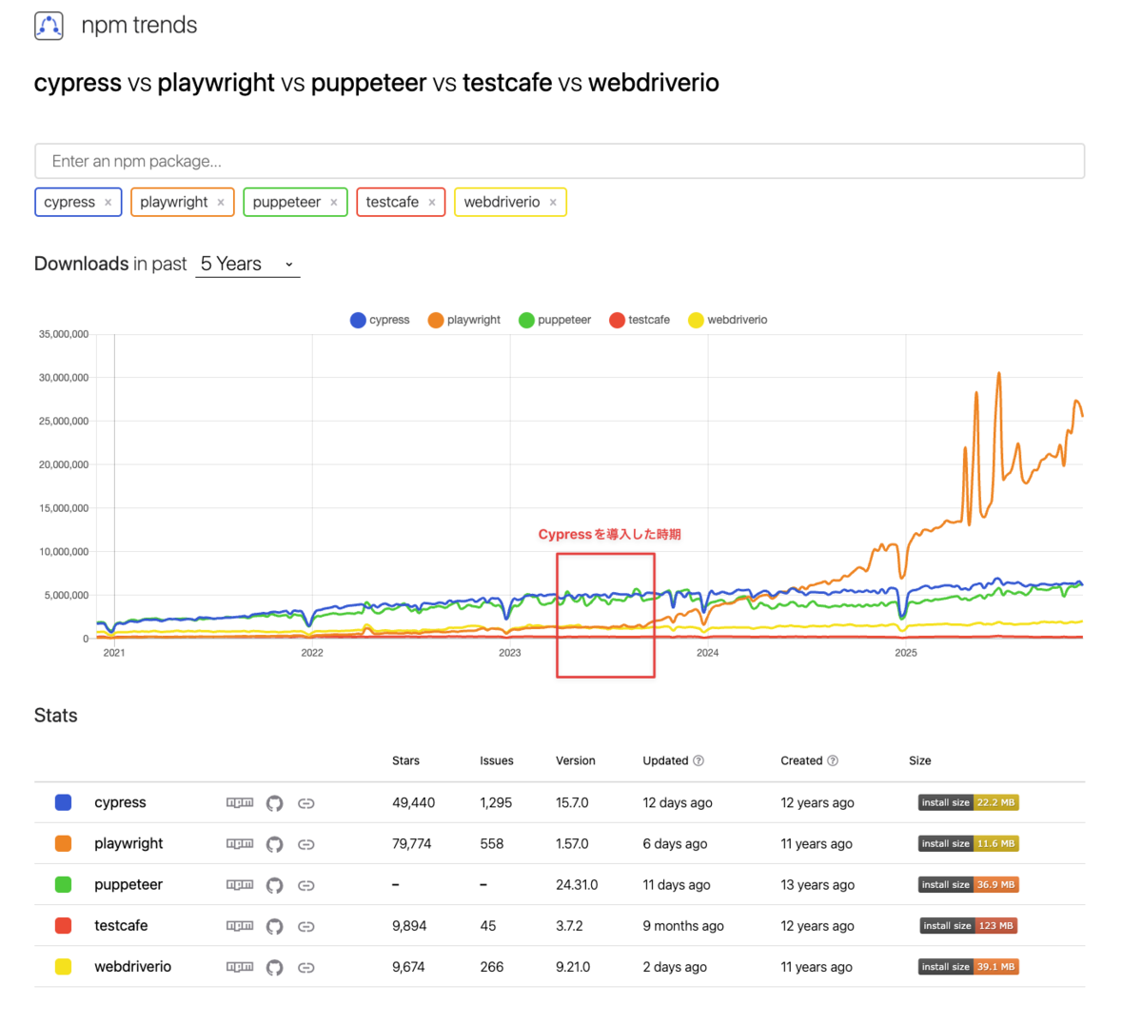Open the GitHub repo icon for puppeteer

click(x=275, y=885)
